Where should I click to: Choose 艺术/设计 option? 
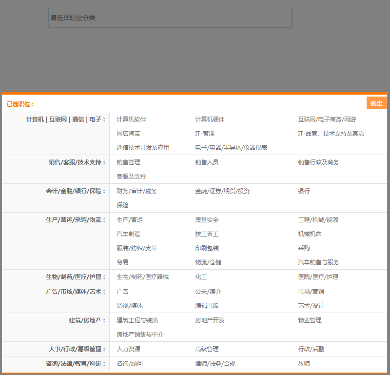(x=311, y=306)
